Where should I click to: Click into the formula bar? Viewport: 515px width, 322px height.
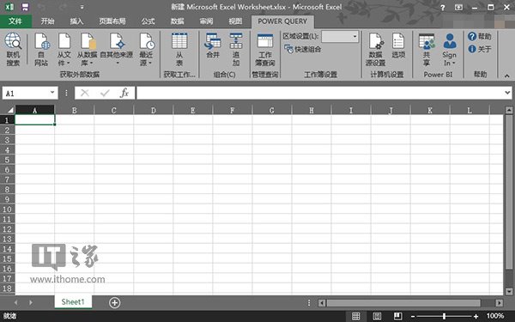pyautogui.click(x=320, y=94)
